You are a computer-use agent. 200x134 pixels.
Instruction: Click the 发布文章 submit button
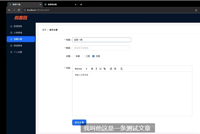point(79,123)
